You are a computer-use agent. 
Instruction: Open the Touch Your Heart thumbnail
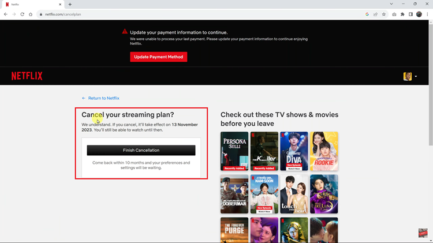(x=294, y=194)
